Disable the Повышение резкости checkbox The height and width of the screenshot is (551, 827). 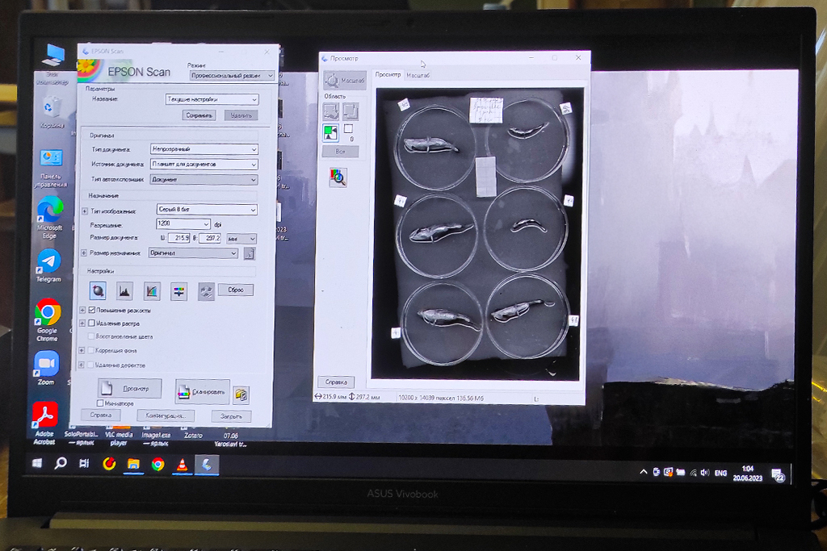coord(92,311)
